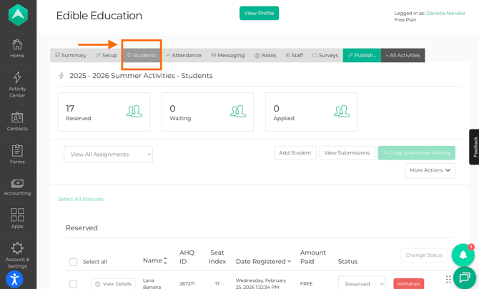Screen dimensions: 479x289
Task: Switch to the Messaging tab
Action: [228, 55]
